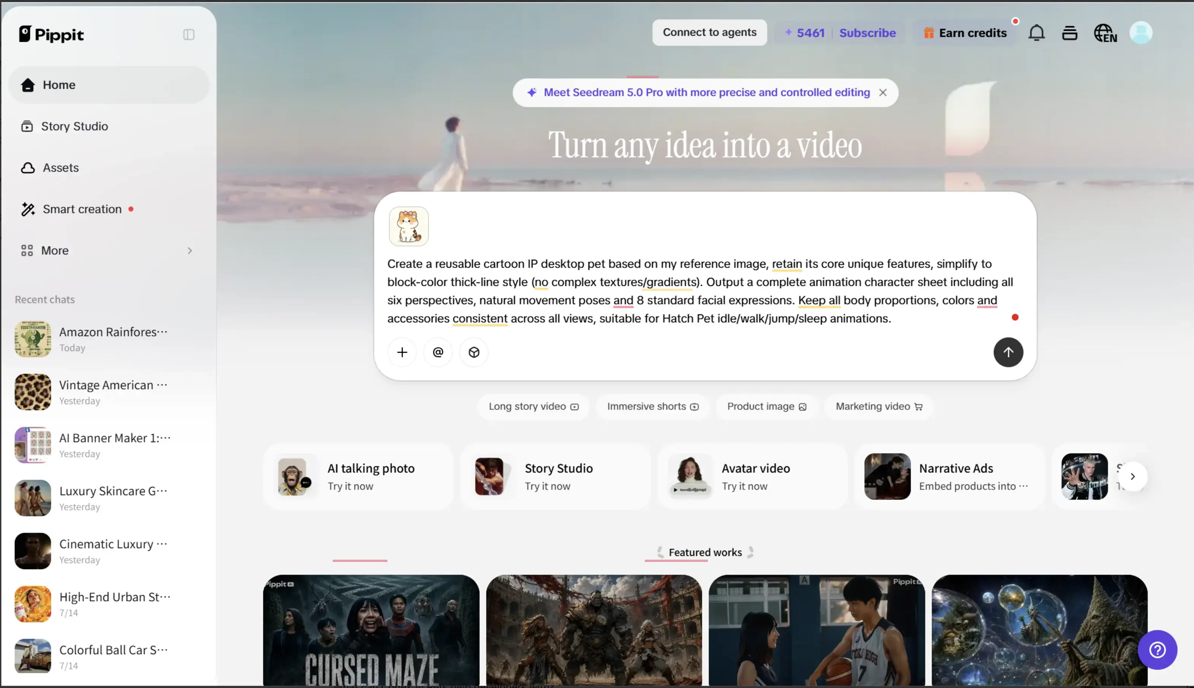Screen dimensions: 1194x688
Task: Open Cursed Maze featured work
Action: coord(371,630)
